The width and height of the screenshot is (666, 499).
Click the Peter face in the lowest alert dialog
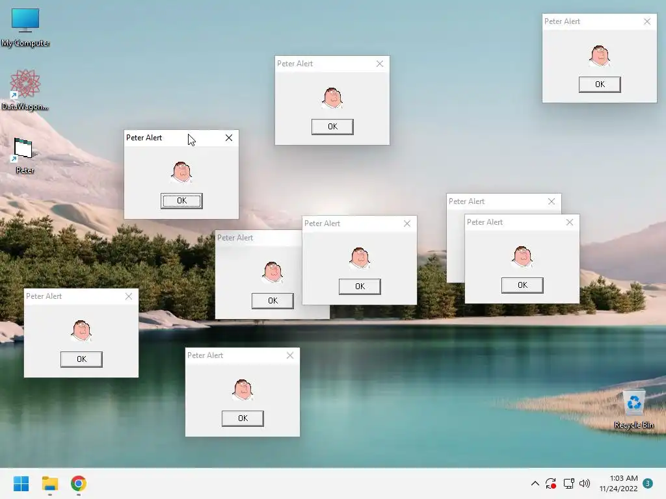[x=243, y=390]
